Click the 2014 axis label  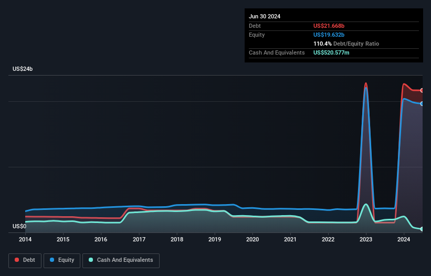click(25, 239)
